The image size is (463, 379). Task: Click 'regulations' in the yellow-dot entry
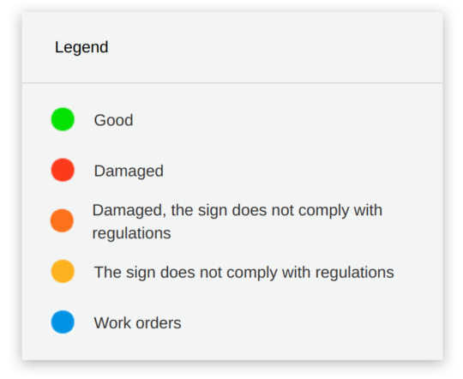pos(354,273)
